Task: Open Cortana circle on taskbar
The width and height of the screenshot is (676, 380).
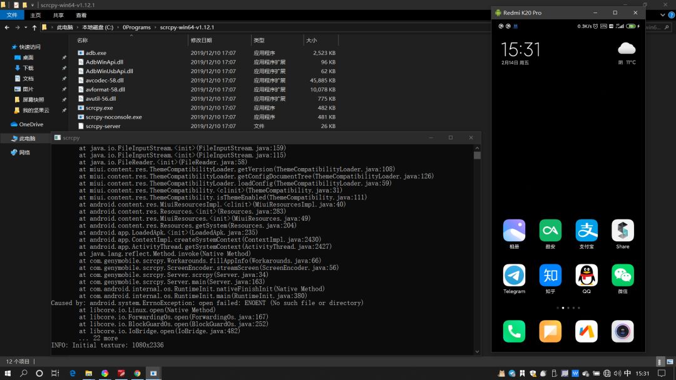Action: (x=39, y=373)
